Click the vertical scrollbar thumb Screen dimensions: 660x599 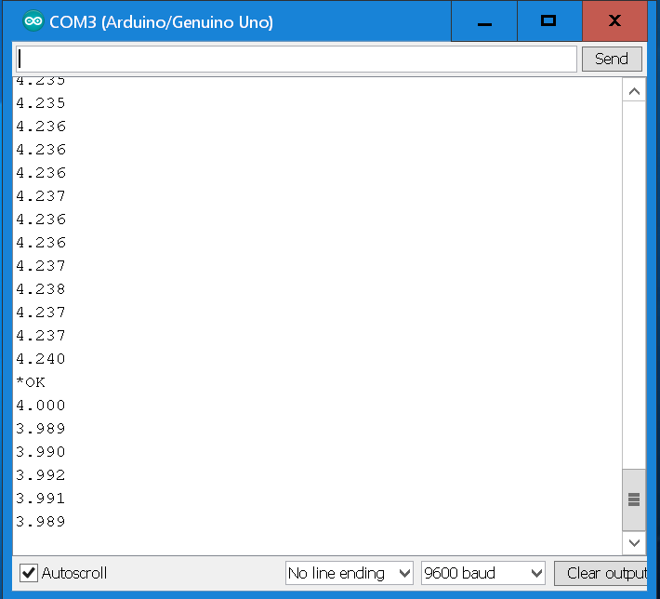(634, 499)
